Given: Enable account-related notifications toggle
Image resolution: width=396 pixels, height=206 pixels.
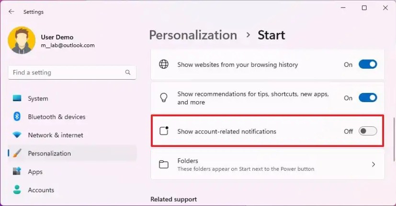Looking at the screenshot, I should click(x=368, y=131).
